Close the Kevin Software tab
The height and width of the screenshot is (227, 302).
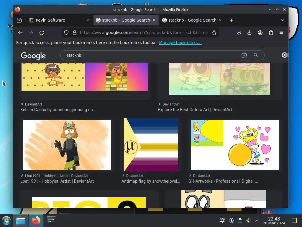click(87, 20)
